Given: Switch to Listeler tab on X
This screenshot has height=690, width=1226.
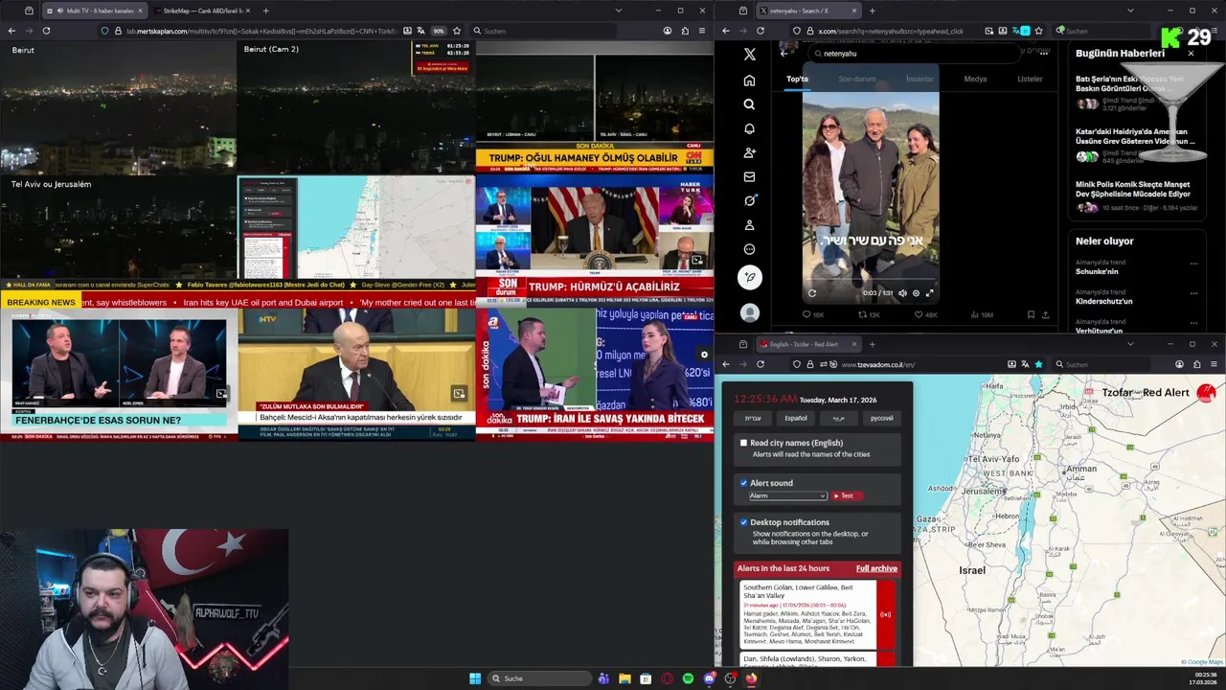Looking at the screenshot, I should (x=1030, y=79).
